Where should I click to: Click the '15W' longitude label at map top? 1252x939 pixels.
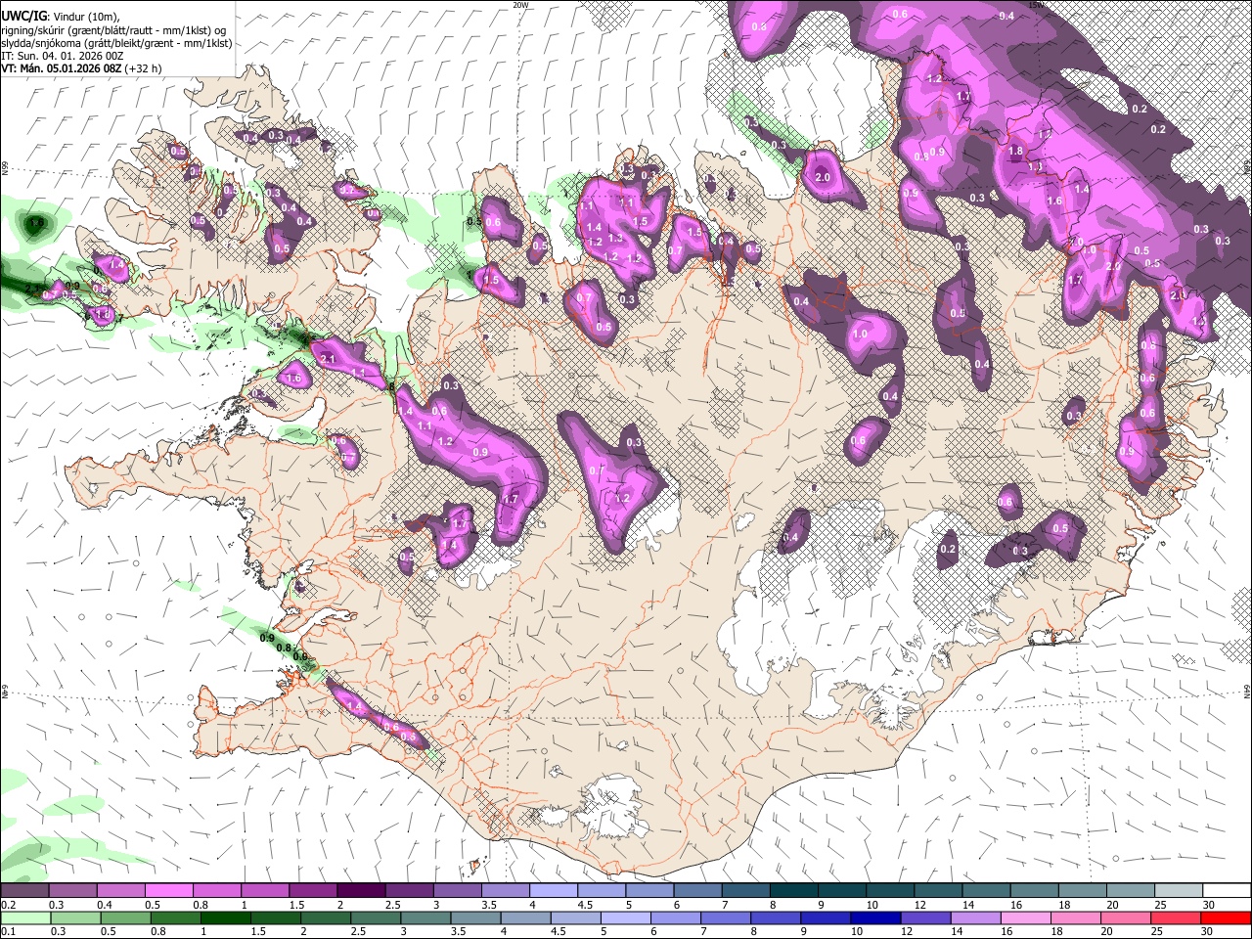coord(1036,4)
